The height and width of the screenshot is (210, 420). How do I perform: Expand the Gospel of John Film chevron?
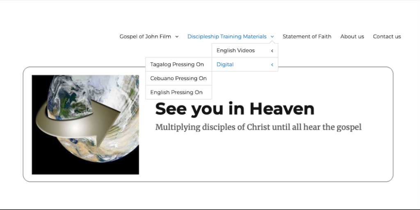pyautogui.click(x=177, y=37)
